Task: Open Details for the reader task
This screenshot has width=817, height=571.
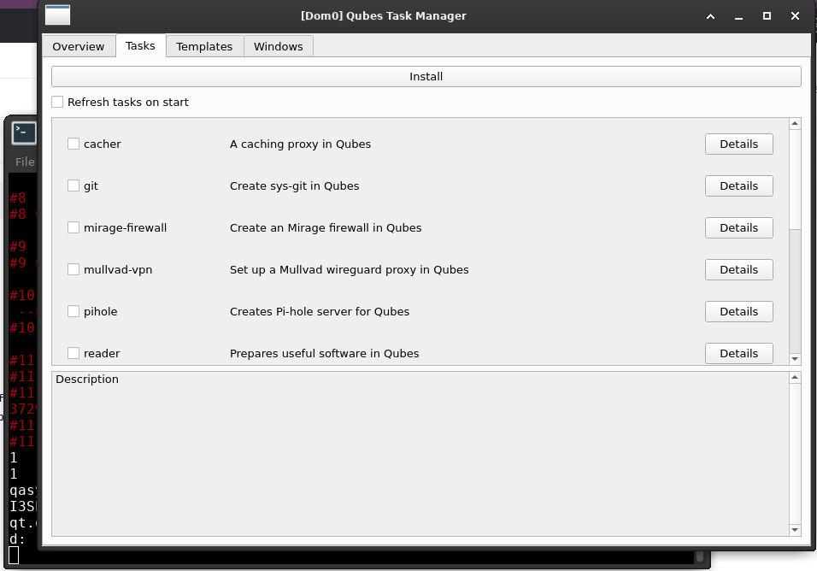Action: coord(738,353)
